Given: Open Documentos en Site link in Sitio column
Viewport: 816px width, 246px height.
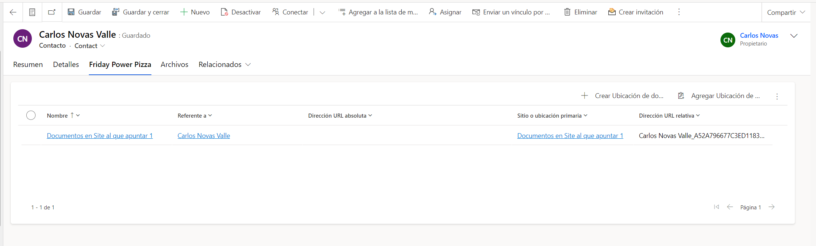Looking at the screenshot, I should [570, 136].
